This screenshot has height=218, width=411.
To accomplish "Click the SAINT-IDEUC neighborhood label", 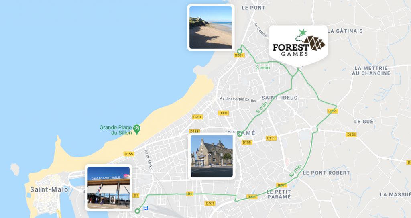I will point(279,98).
